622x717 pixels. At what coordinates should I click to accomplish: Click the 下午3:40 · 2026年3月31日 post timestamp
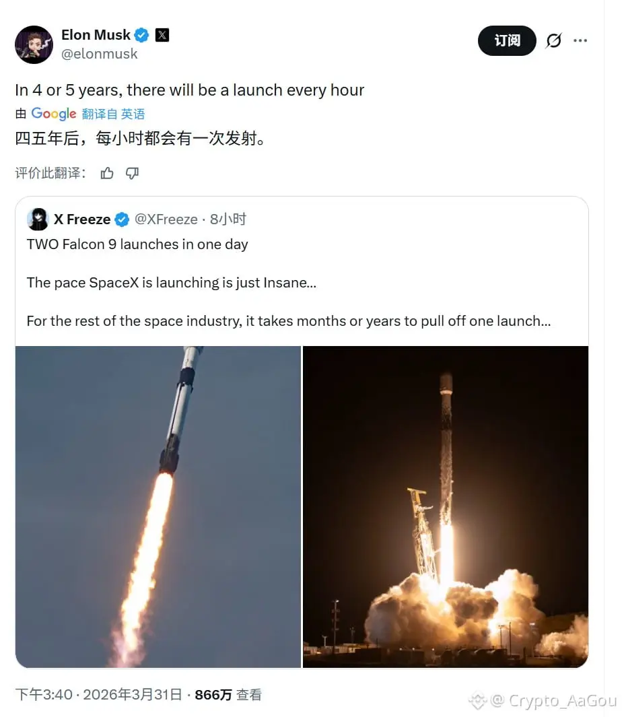99,695
